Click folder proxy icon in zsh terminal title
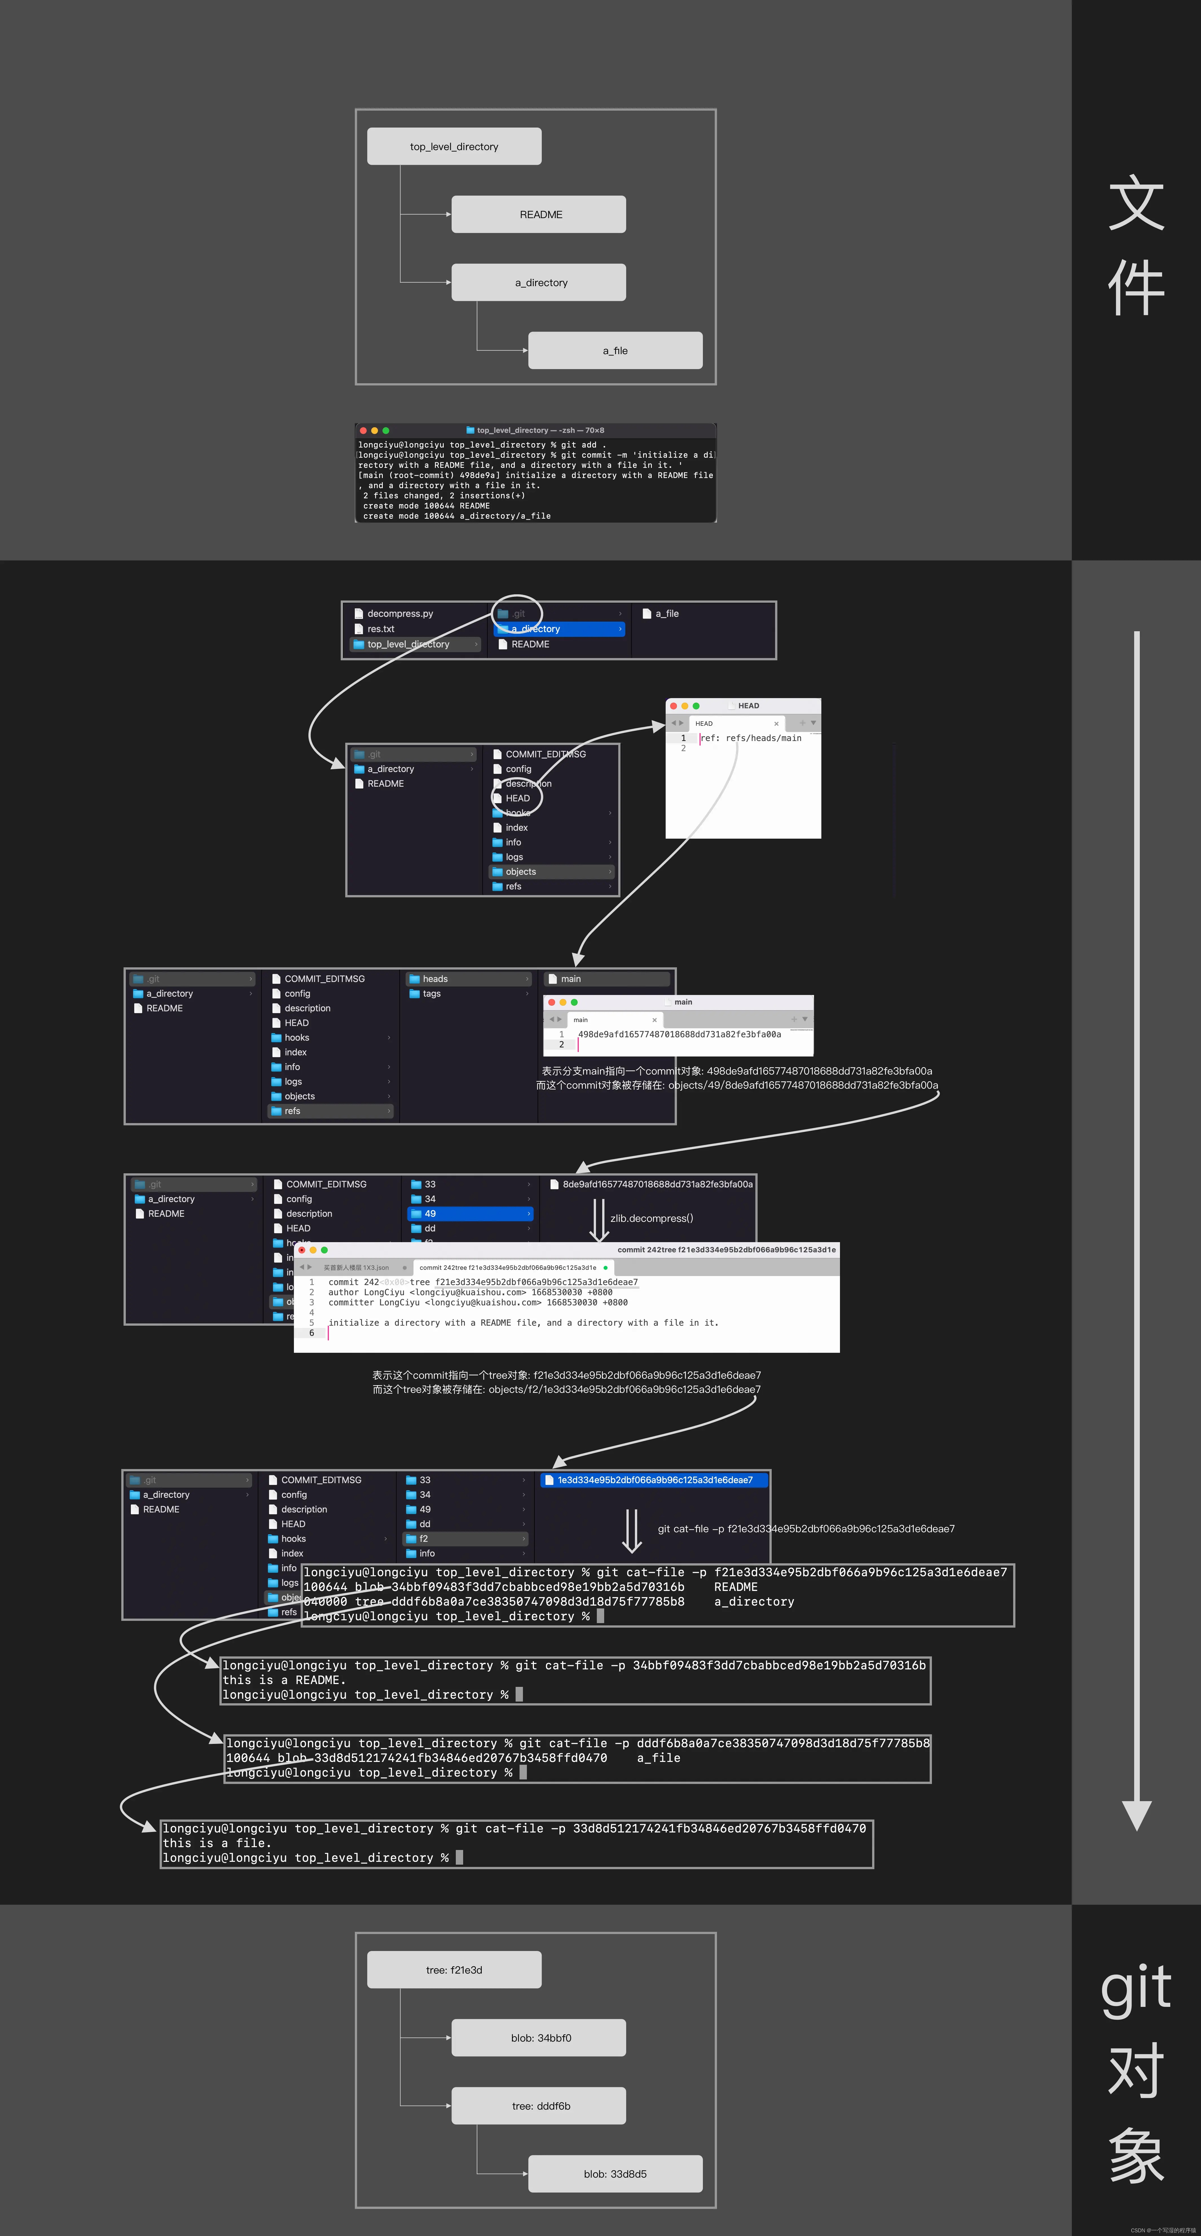Screen dimensions: 1201x2236 click(470, 431)
